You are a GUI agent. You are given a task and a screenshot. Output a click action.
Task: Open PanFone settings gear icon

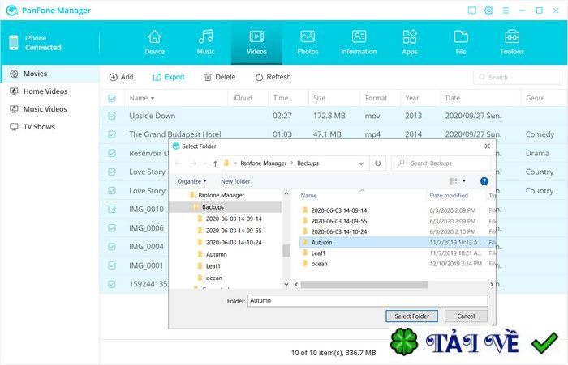tap(488, 11)
